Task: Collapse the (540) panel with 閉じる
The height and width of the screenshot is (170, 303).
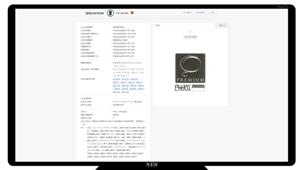Action: 222,25
